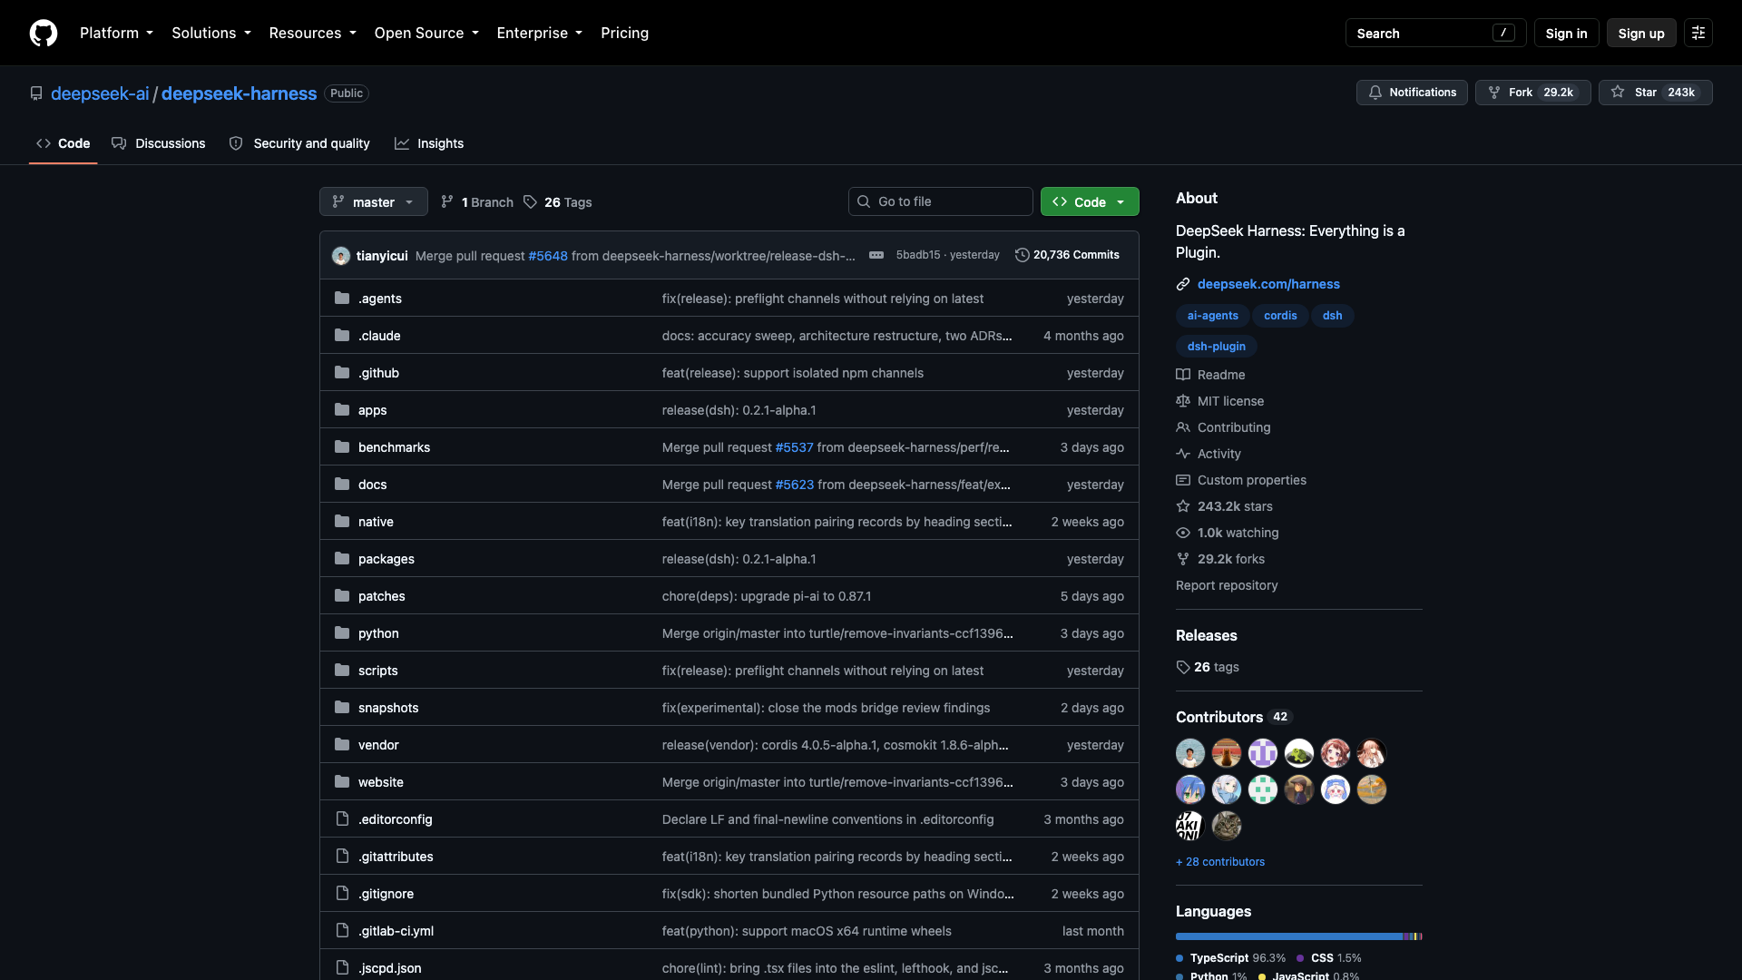Switch to the Code tab
This screenshot has height=980, width=1742.
(64, 143)
